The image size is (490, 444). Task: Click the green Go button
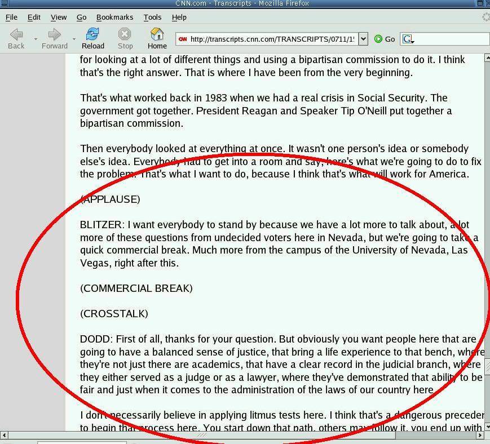[385, 39]
